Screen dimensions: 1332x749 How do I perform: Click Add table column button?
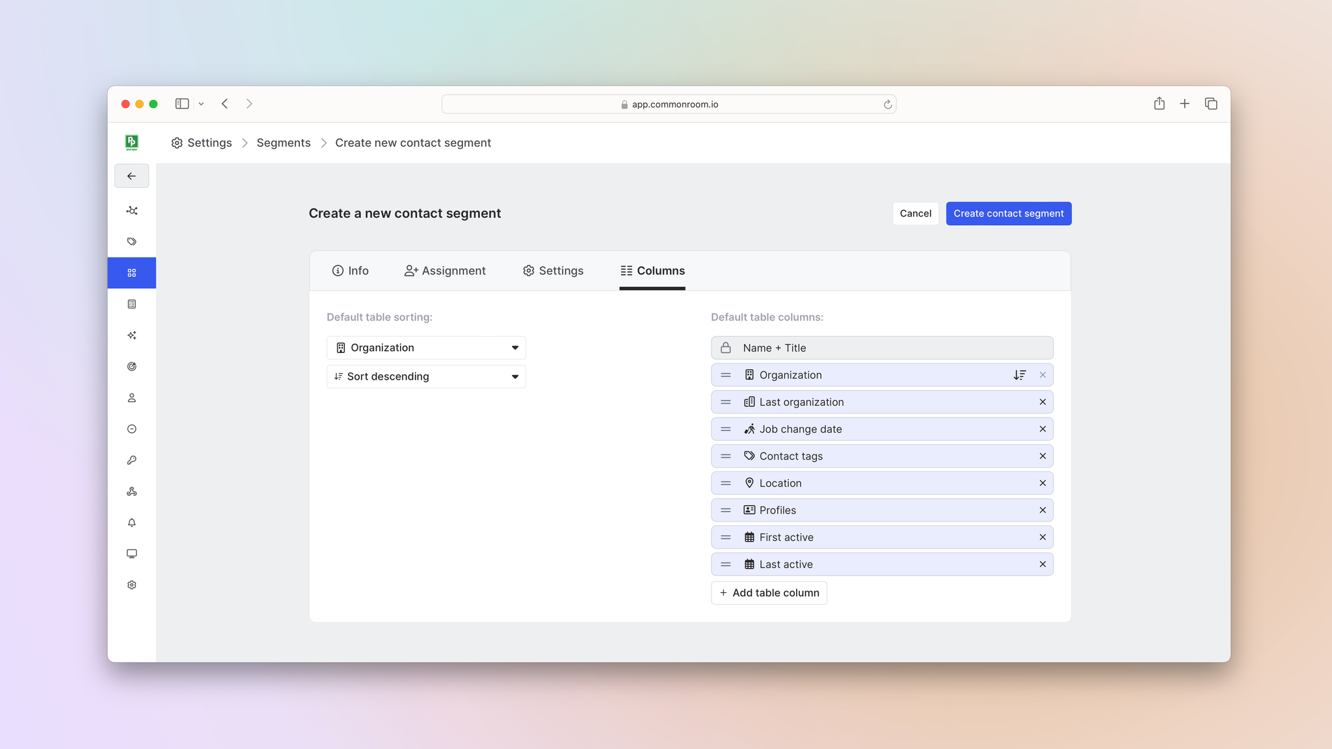coord(769,593)
